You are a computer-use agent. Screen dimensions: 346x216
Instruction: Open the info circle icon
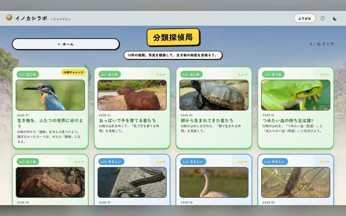(x=322, y=18)
